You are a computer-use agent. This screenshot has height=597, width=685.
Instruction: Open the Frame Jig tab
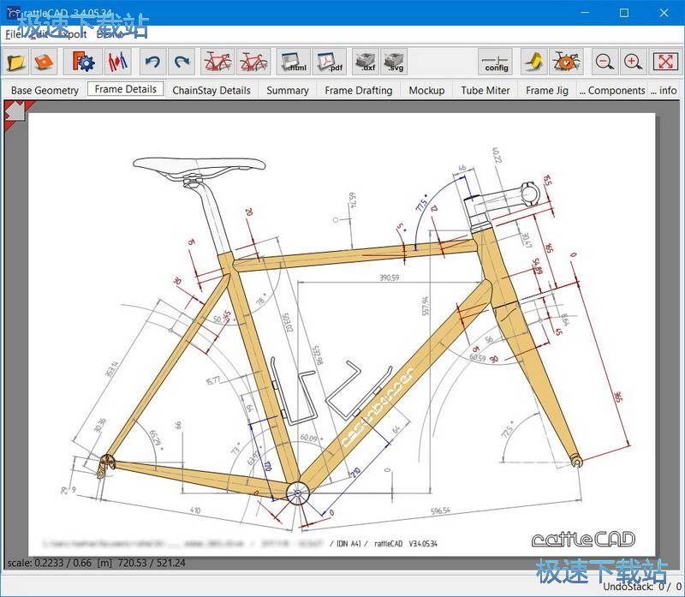(547, 90)
